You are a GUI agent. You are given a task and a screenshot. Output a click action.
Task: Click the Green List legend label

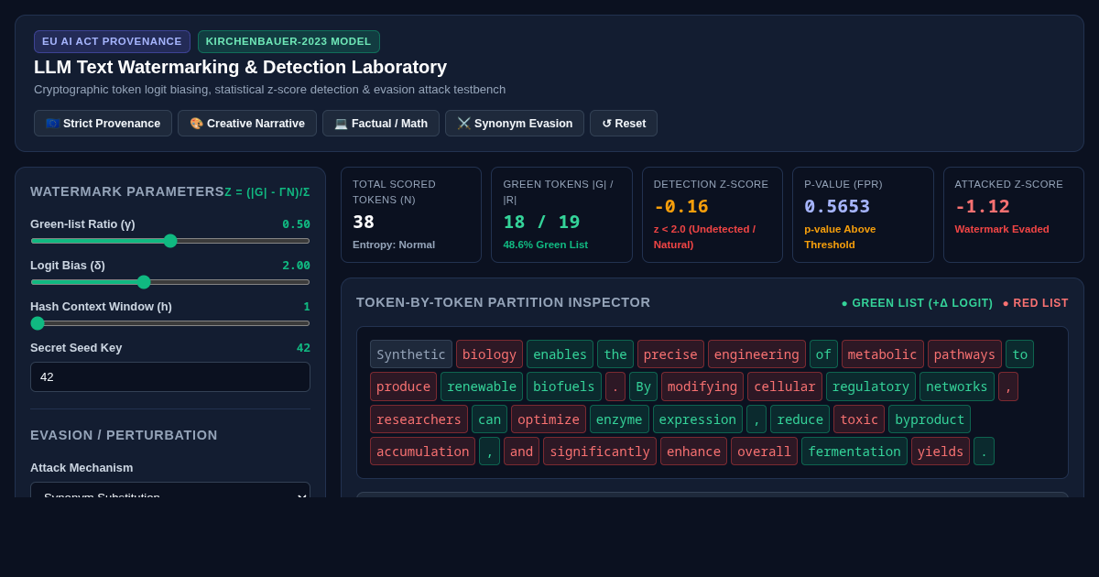(917, 303)
